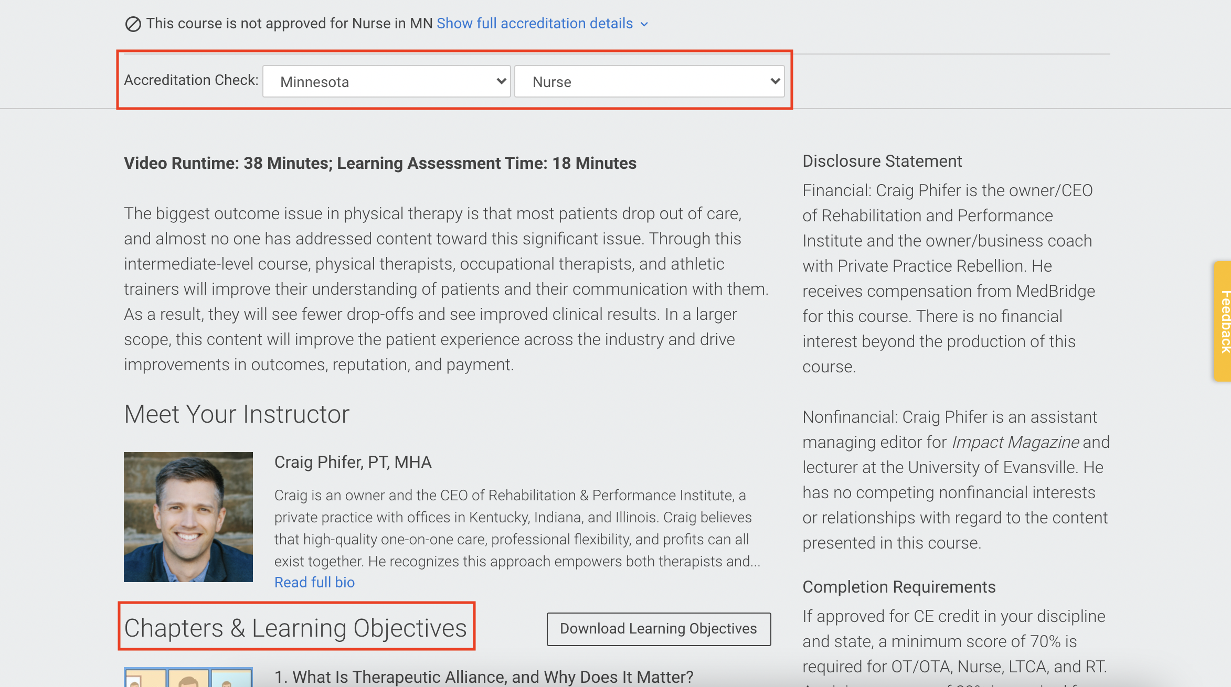
Task: Click Disclosure Statement heading
Action: (x=882, y=161)
